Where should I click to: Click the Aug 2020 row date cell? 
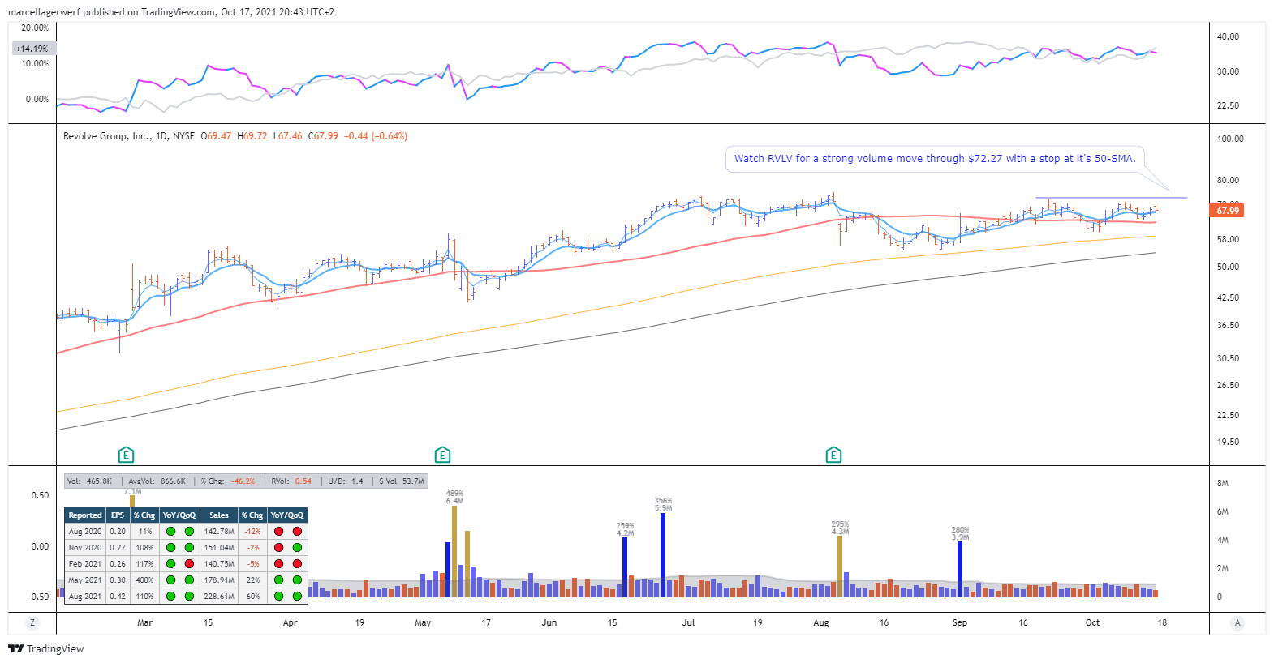tap(85, 532)
